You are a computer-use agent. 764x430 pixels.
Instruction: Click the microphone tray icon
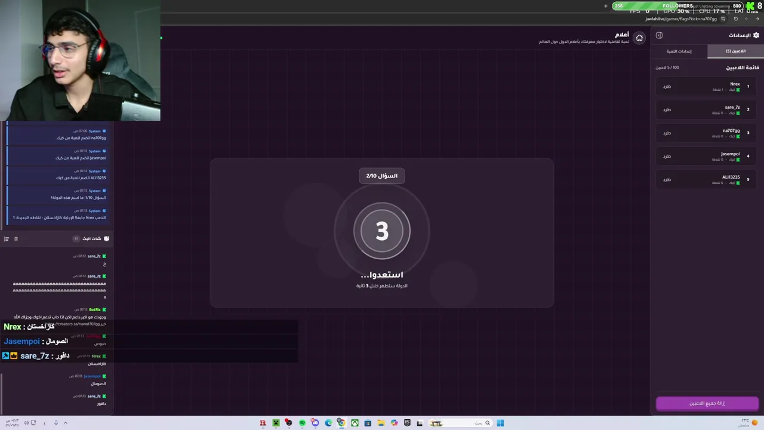[x=56, y=423]
